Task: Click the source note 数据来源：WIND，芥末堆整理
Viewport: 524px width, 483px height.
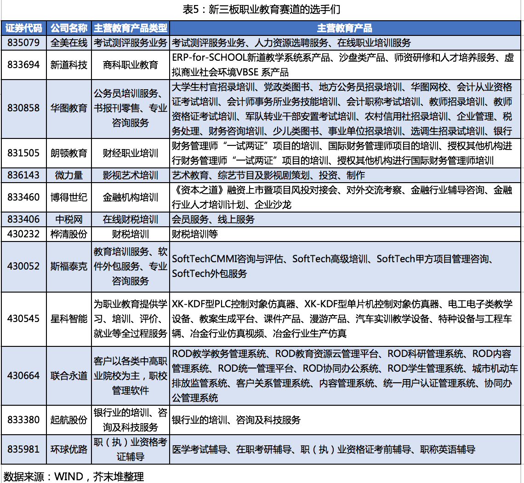Action: coord(74,476)
